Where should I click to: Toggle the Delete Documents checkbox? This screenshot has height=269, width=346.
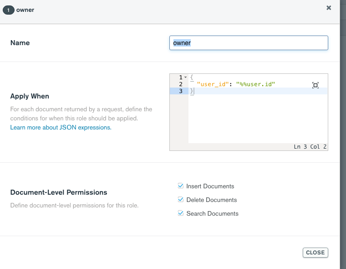click(181, 200)
